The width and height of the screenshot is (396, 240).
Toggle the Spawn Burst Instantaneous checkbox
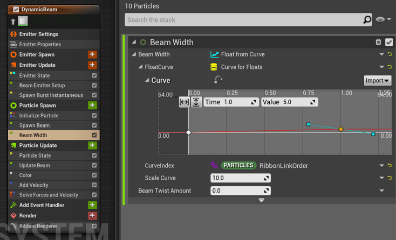pyautogui.click(x=94, y=95)
